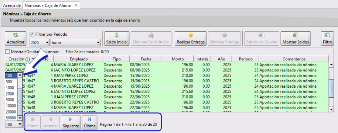
Task: Click the Mostrar Saldos spreadsheet button
Action: click(295, 38)
